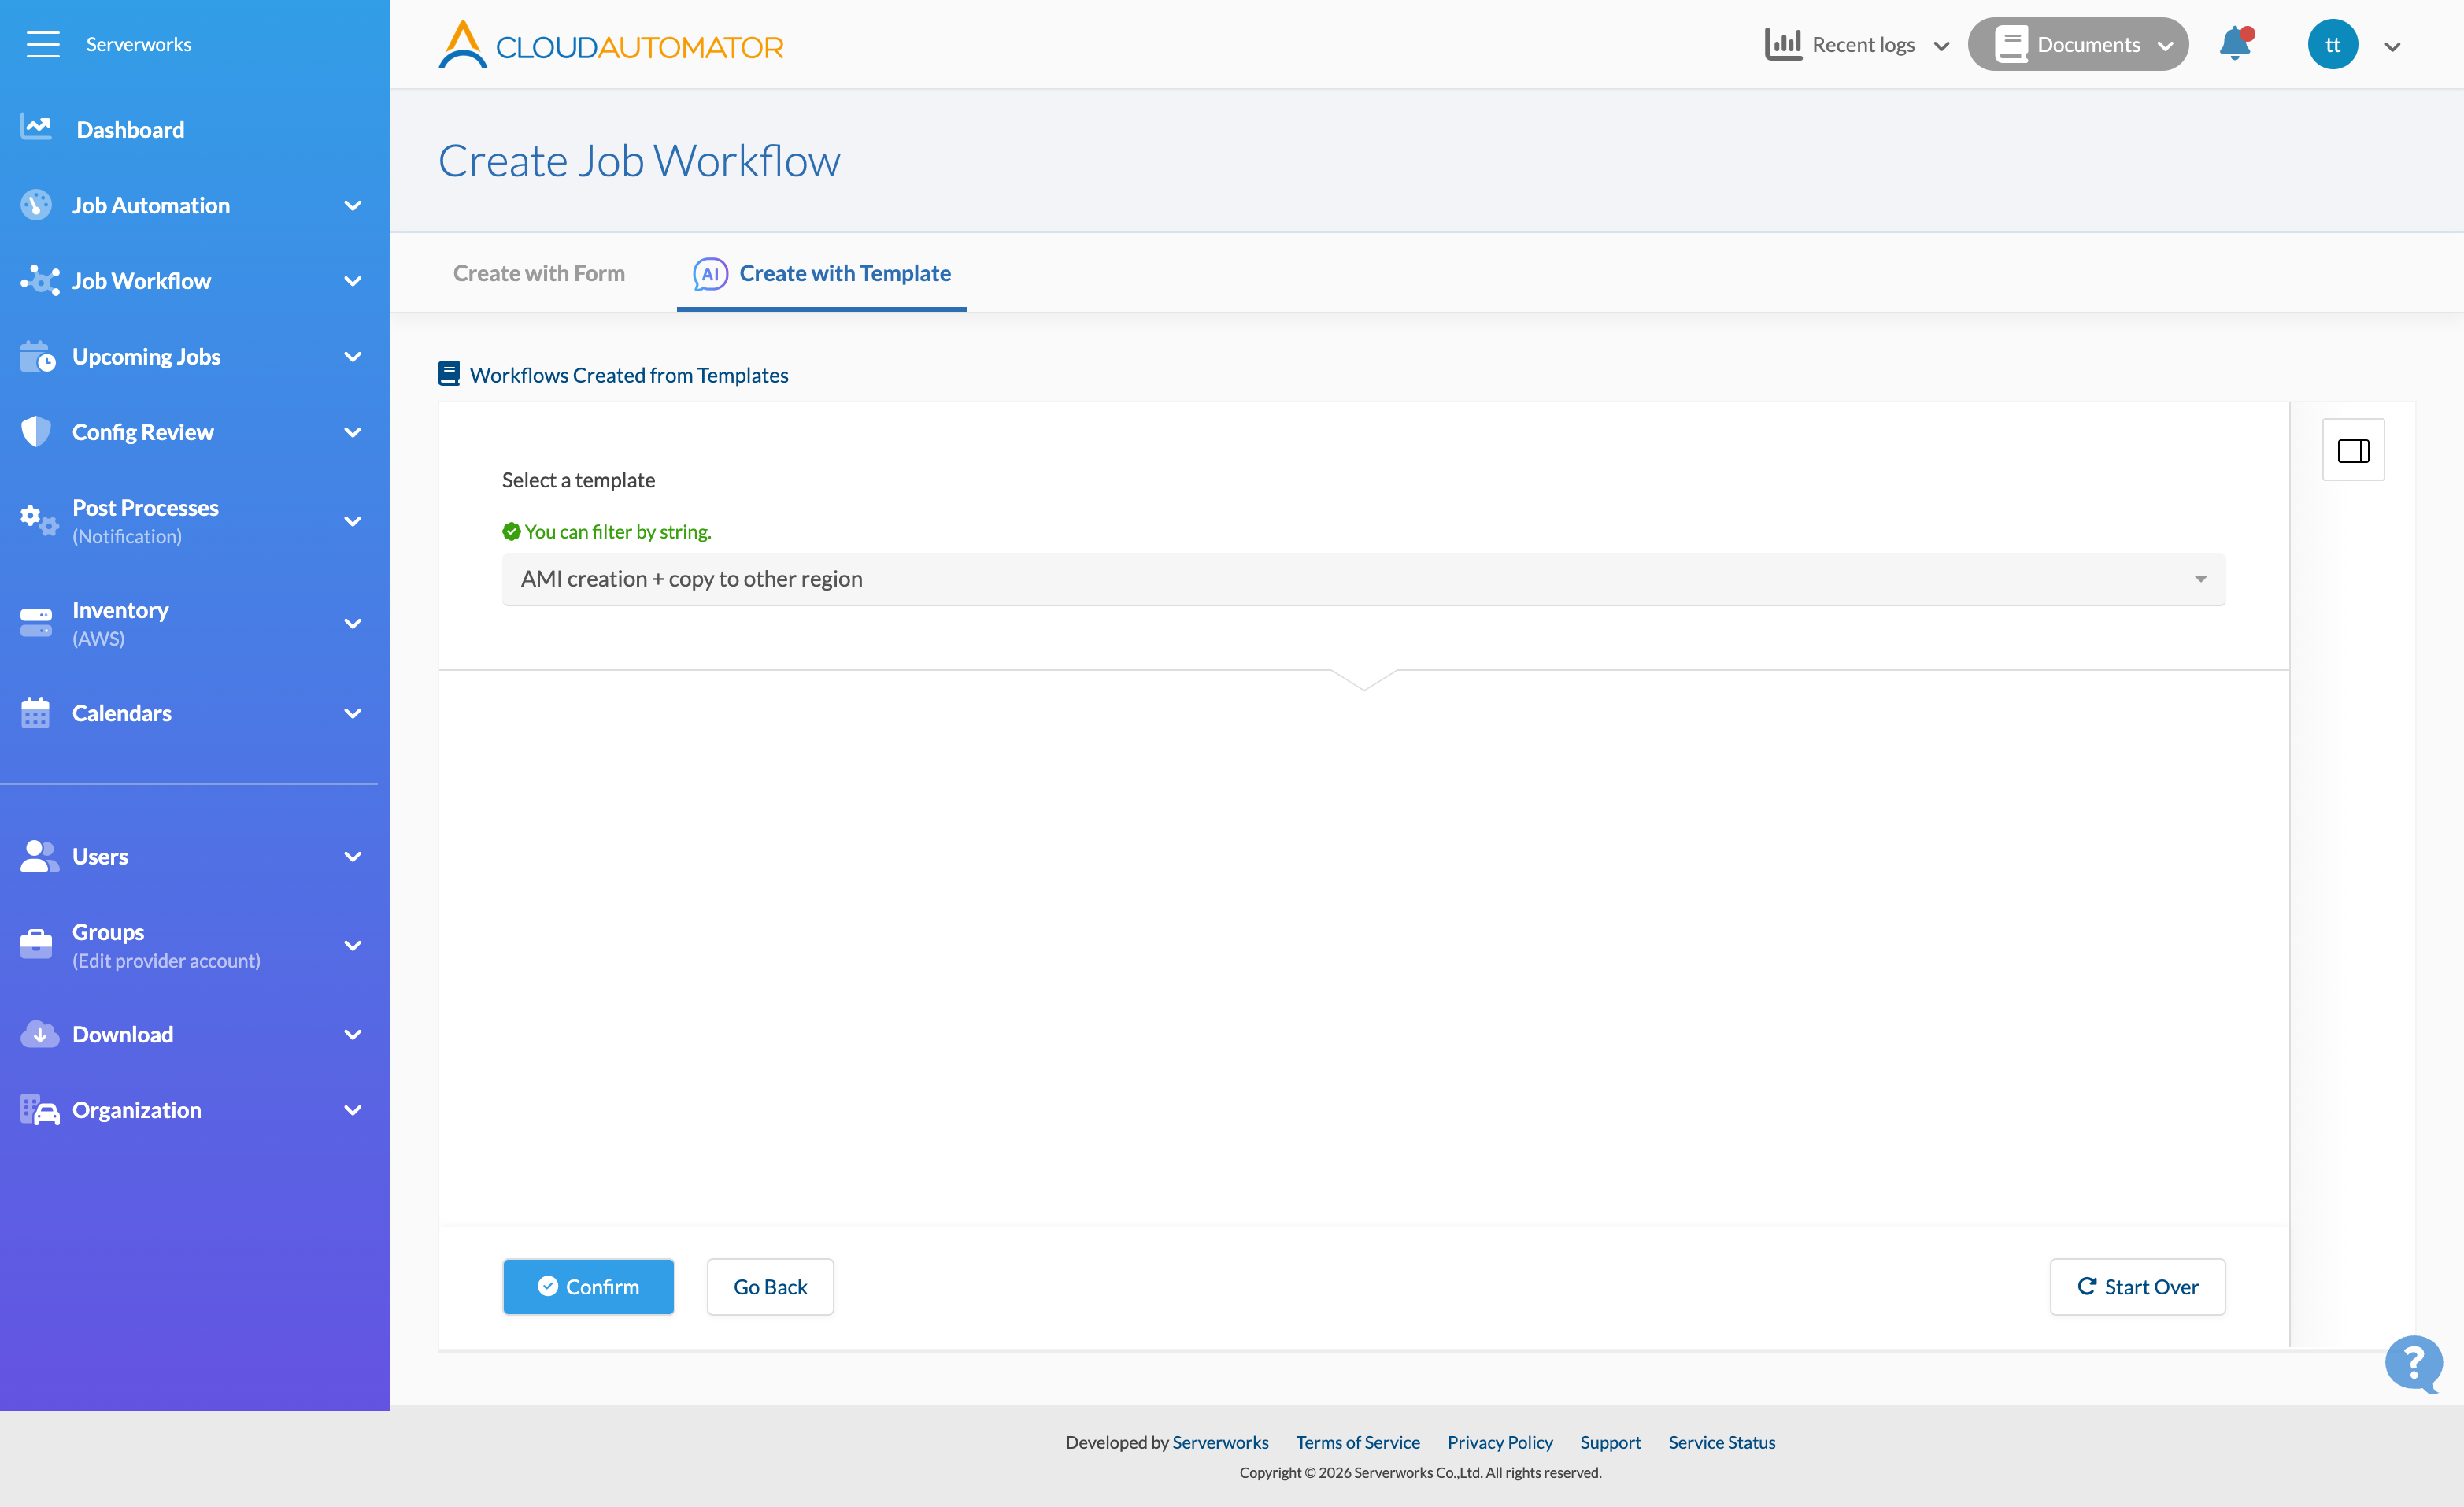The image size is (2464, 1507).
Task: Click the Create Job Workflow heading
Action: click(x=639, y=161)
